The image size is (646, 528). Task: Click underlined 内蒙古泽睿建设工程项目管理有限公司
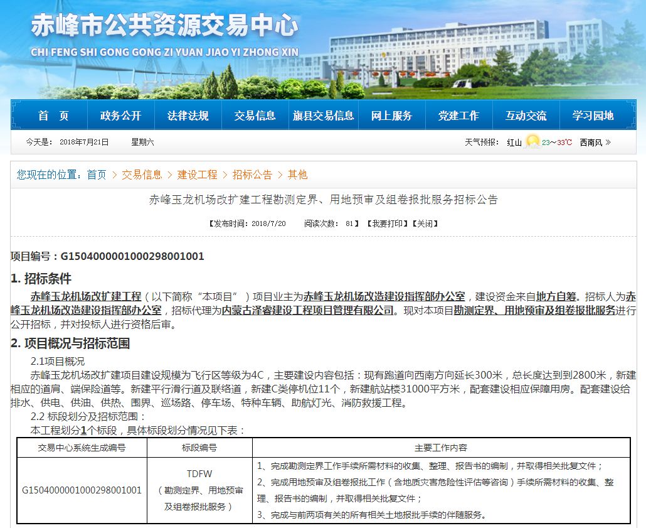[x=308, y=310]
